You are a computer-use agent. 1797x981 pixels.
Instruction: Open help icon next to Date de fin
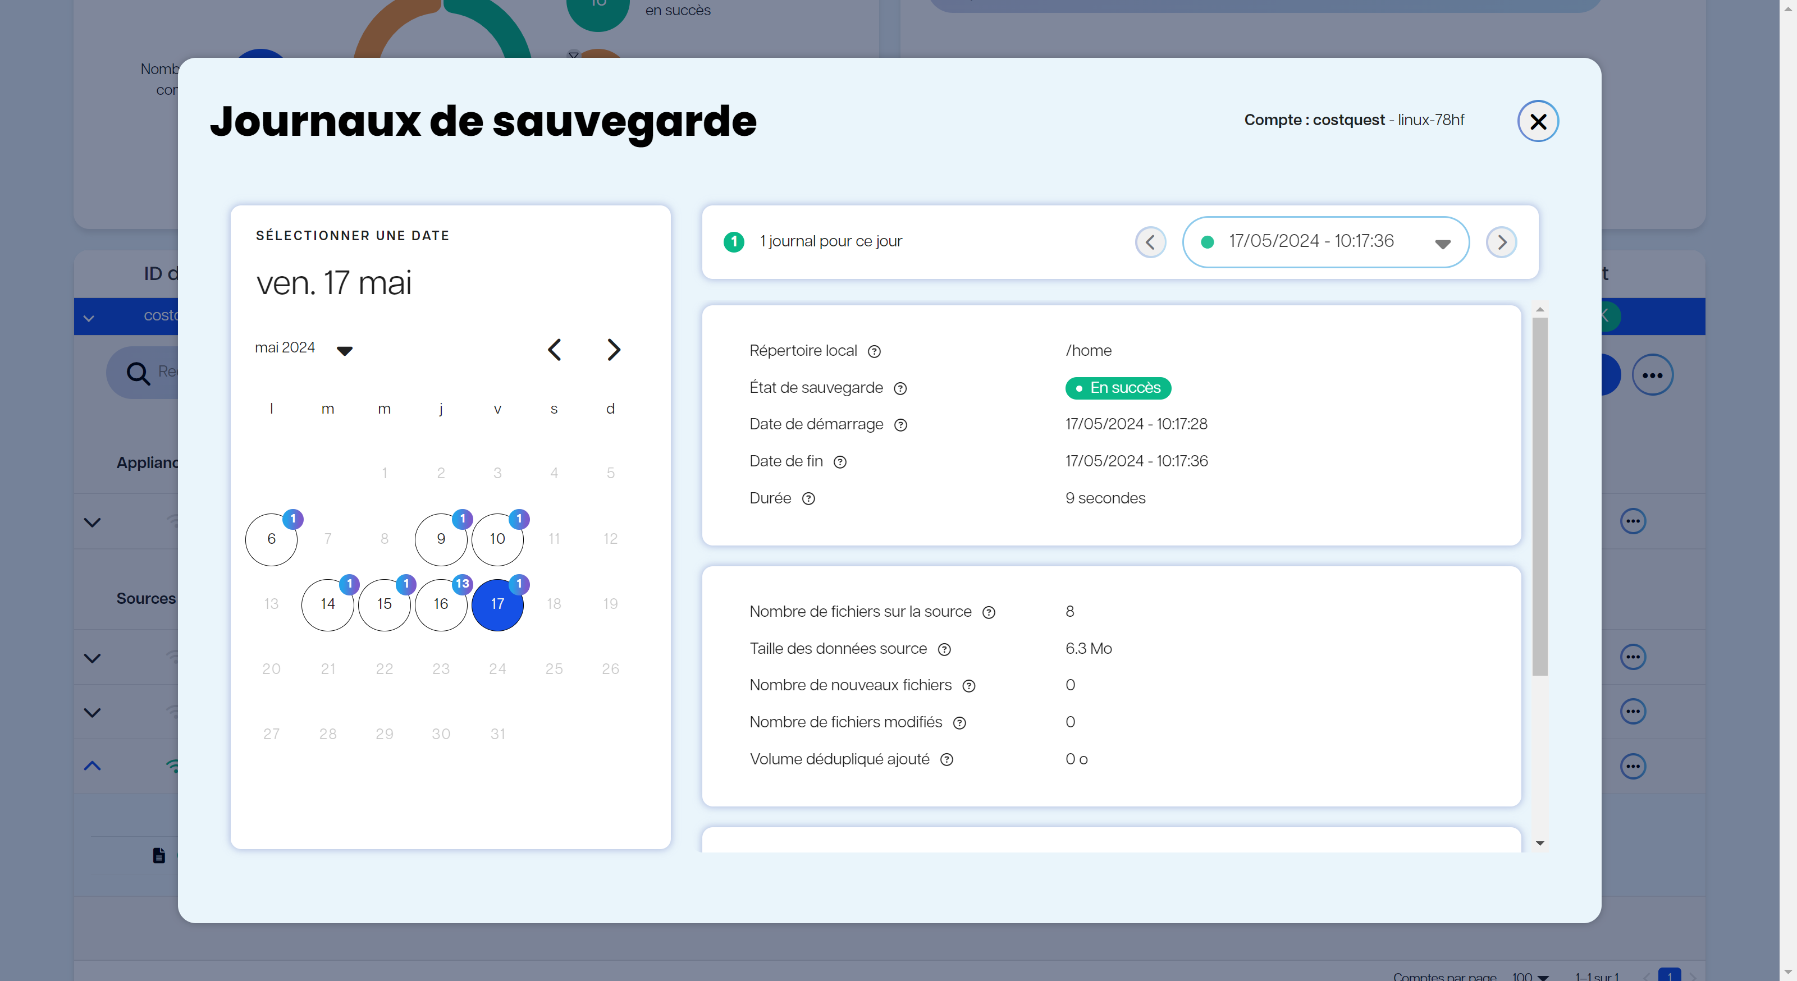click(x=840, y=462)
